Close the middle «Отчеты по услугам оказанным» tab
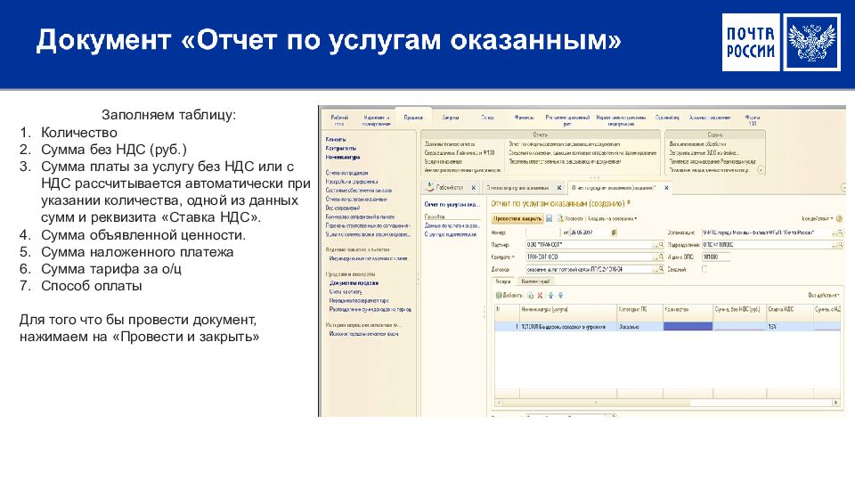 559,188
